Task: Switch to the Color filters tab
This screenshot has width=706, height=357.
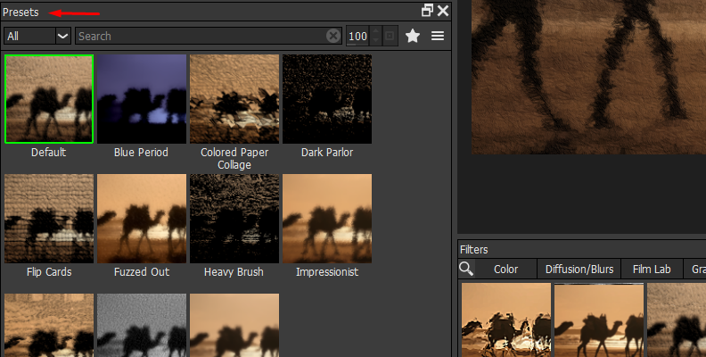Action: tap(505, 270)
